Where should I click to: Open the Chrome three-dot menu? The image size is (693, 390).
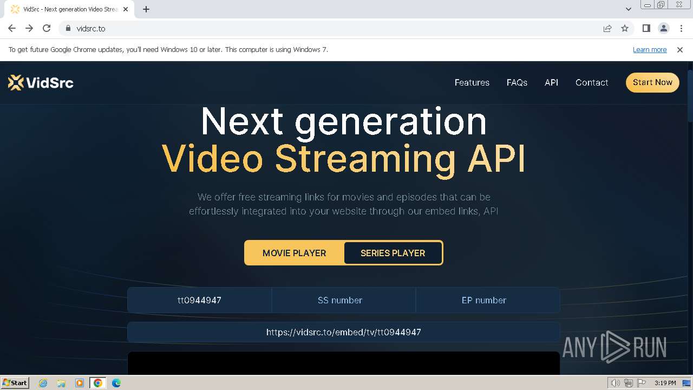click(x=681, y=28)
